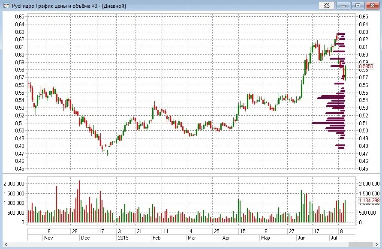
Task: Minimize the РусГидро chart window
Action: click(343, 6)
